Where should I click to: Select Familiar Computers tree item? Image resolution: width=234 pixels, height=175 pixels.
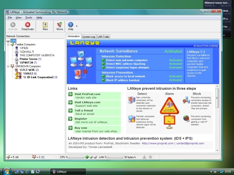coord(26,45)
